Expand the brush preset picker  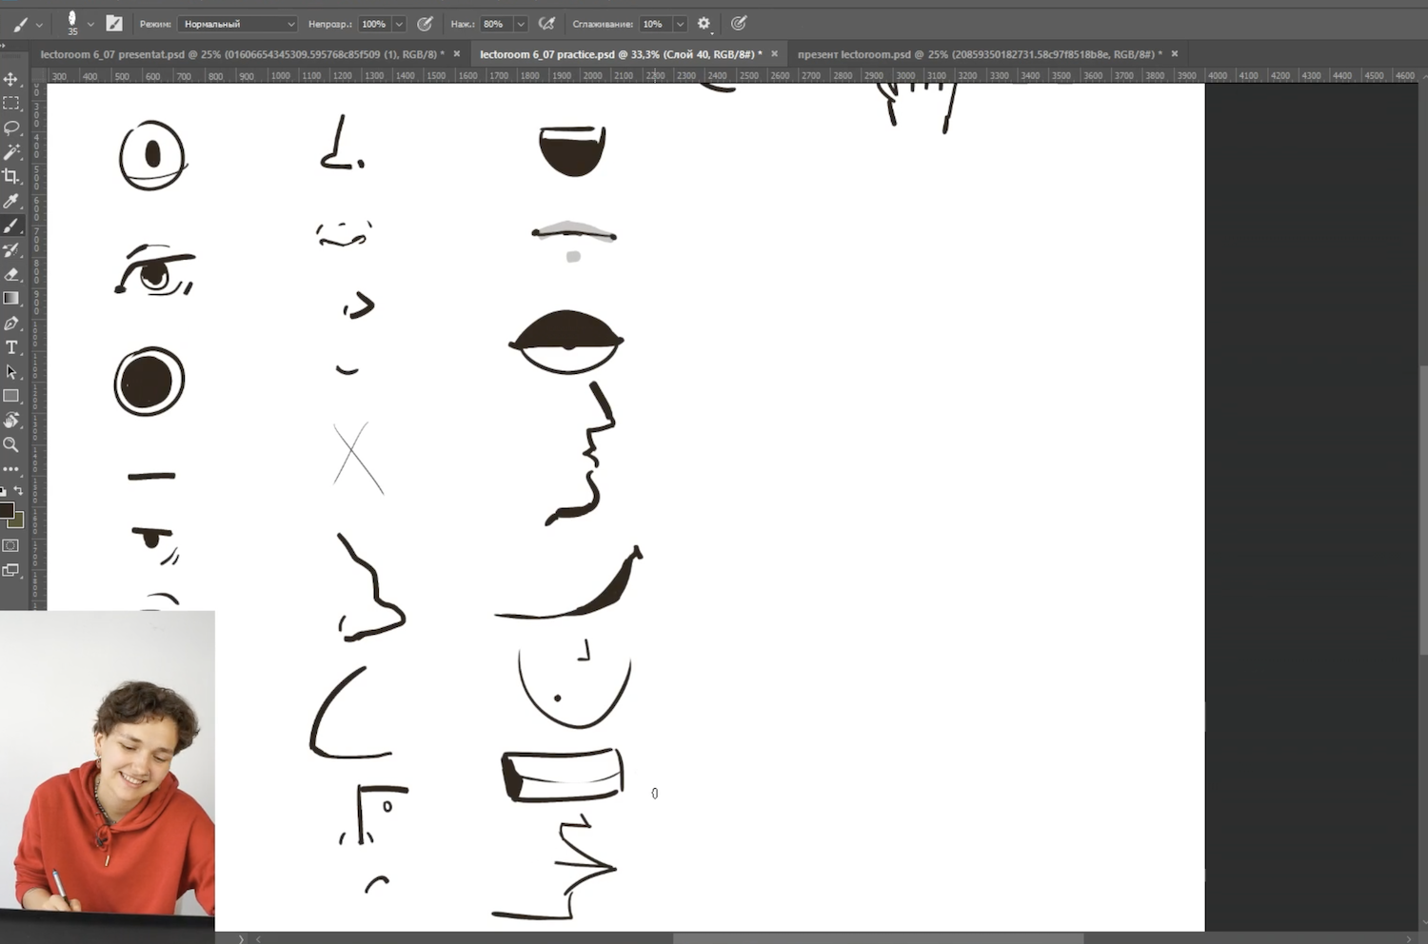[x=90, y=24]
